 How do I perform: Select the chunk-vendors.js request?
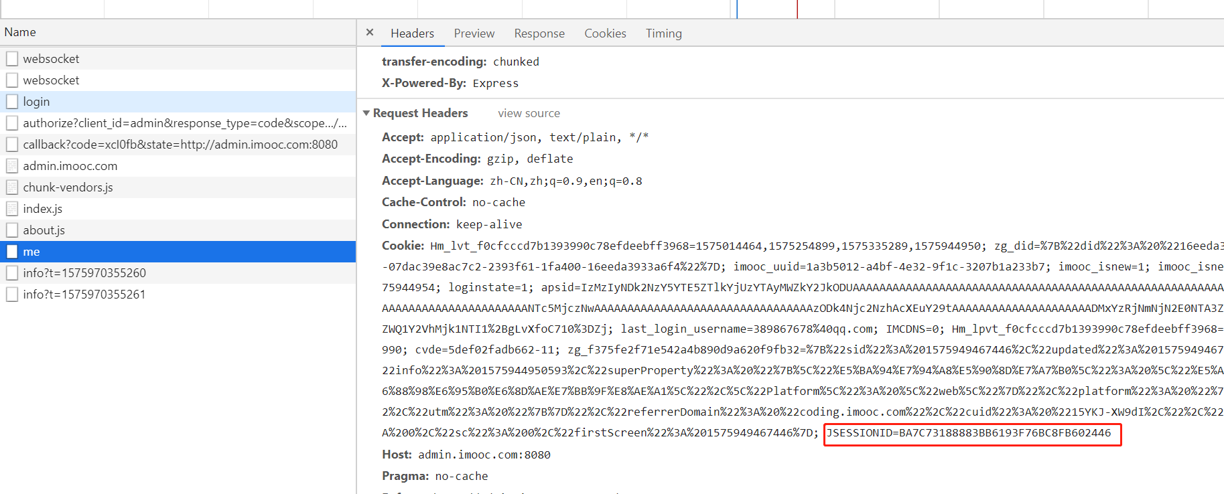click(178, 187)
